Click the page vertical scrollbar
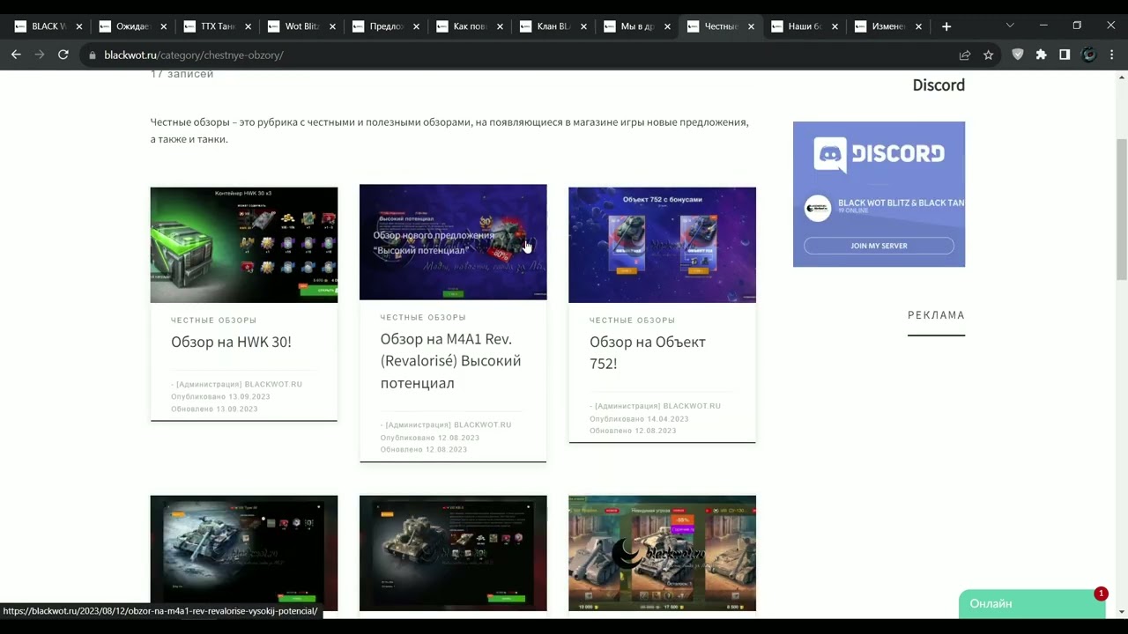1128x634 pixels. [x=1122, y=210]
